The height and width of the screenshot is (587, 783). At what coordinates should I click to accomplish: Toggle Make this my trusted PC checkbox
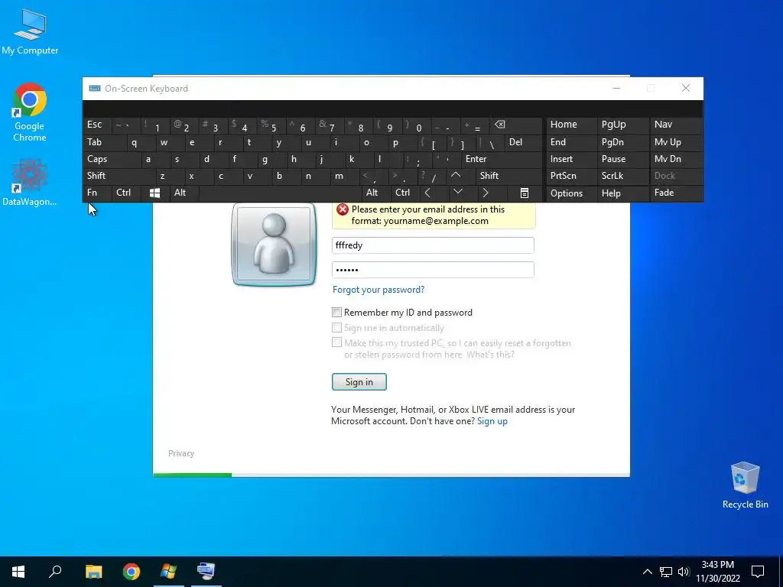(336, 343)
